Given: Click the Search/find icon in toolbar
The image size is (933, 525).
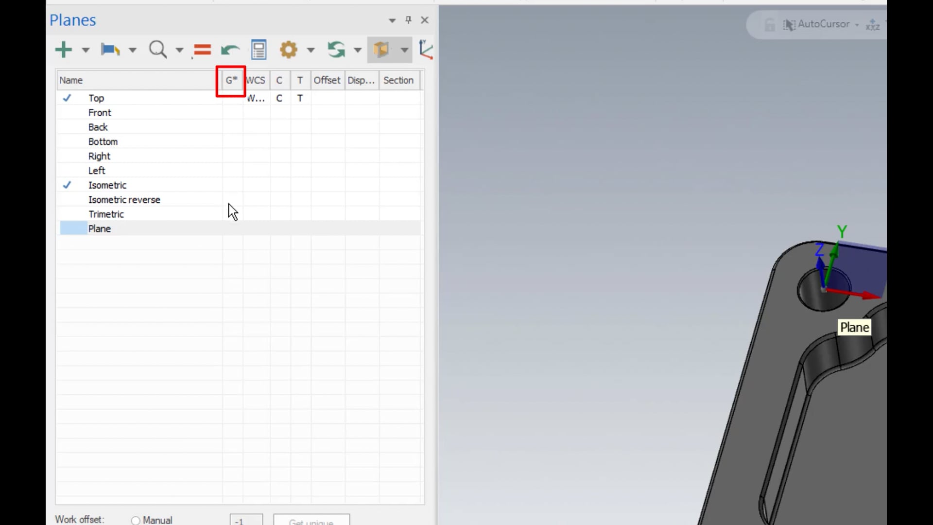Looking at the screenshot, I should 158,50.
